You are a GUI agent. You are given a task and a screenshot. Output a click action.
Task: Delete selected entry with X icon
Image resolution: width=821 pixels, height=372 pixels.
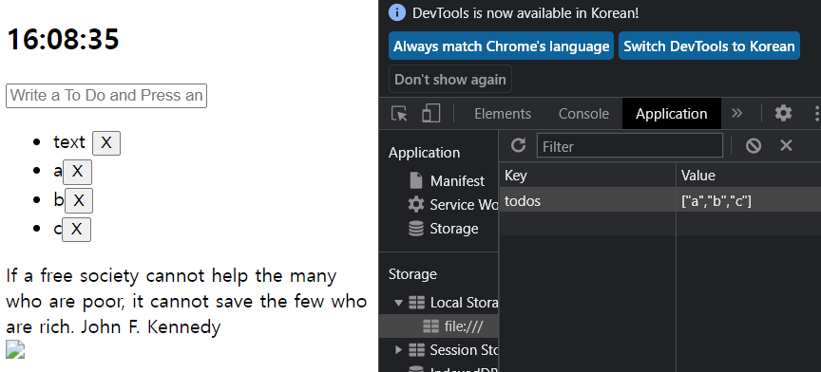coord(786,145)
